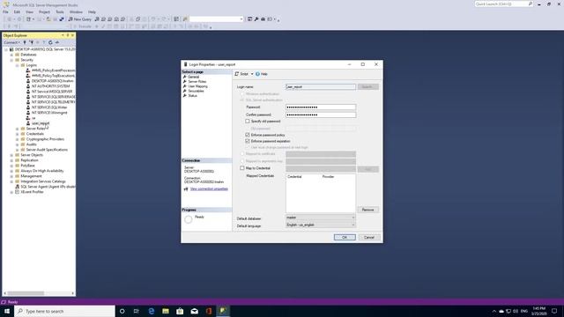Click the activity monitor icon beside Refresh
This screenshot has width=564, height=317.
click(57, 42)
